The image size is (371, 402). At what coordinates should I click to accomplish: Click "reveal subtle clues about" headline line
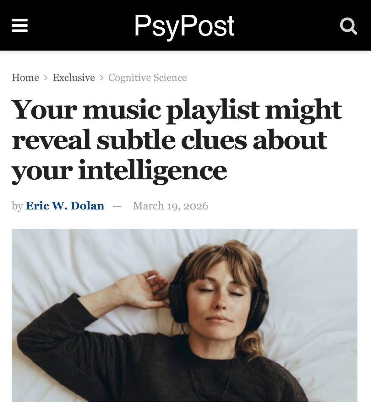170,140
